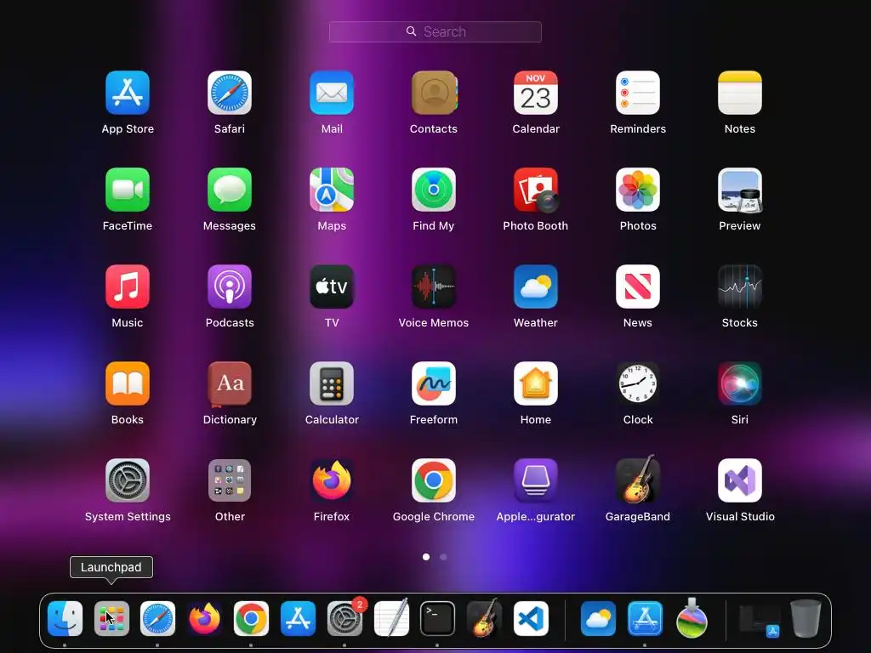871x653 pixels.
Task: Click the magnifier icon in Search field
Action: click(411, 31)
